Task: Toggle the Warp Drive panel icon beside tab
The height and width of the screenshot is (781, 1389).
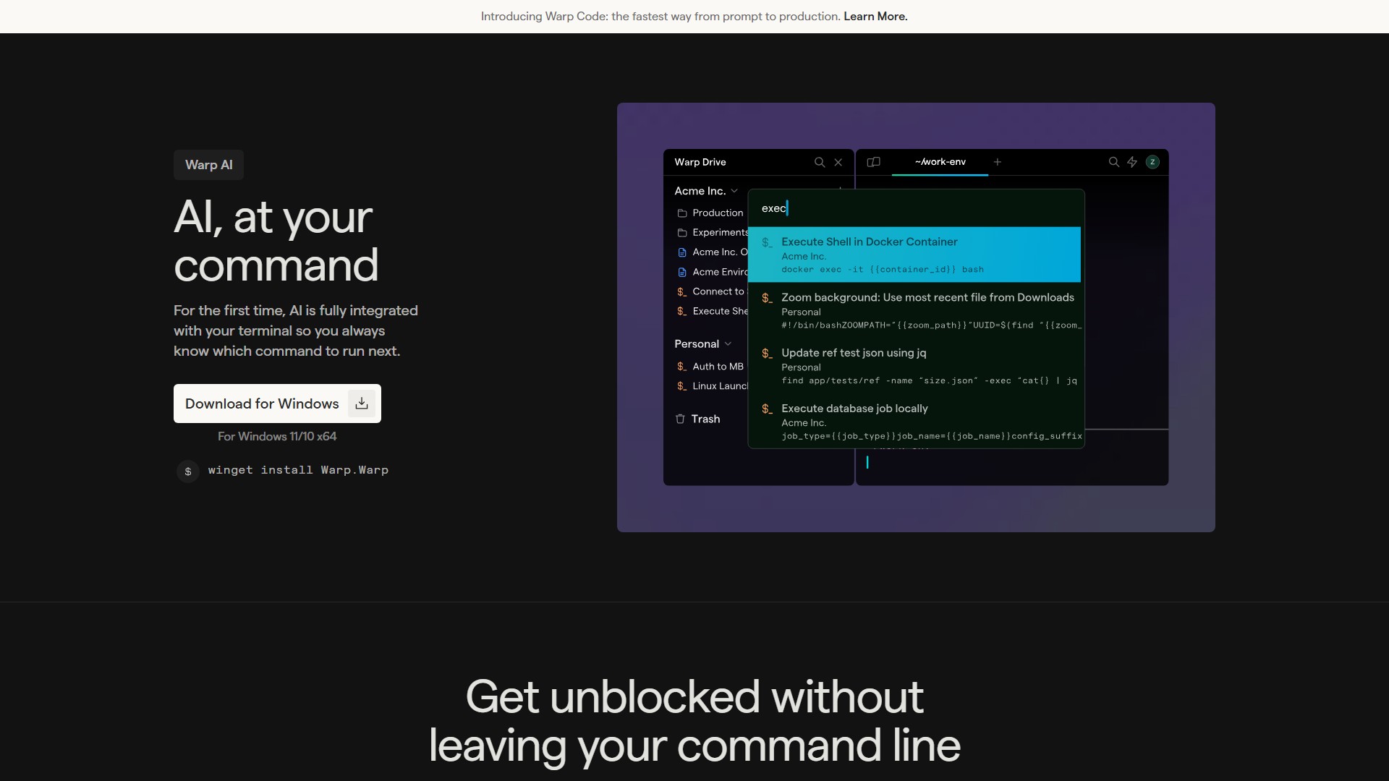Action: 874,162
